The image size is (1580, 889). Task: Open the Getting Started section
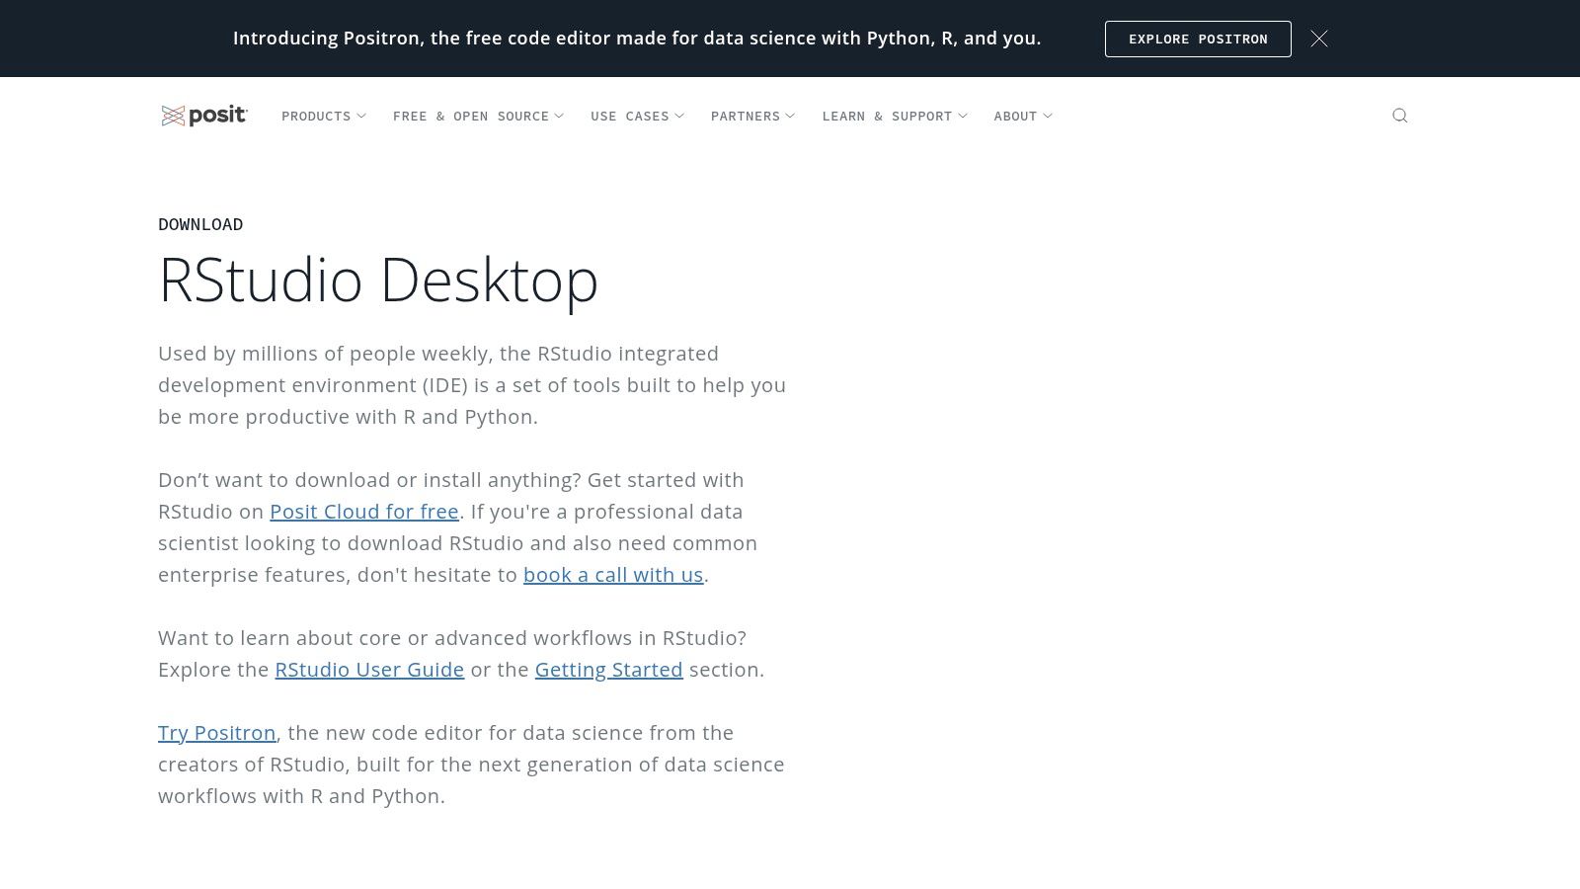pyautogui.click(x=609, y=670)
